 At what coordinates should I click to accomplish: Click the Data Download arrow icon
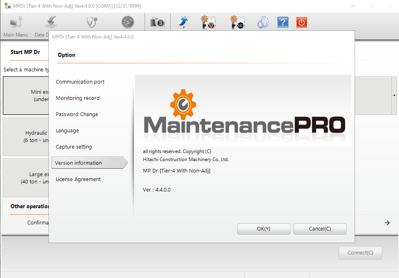pyautogui.click(x=51, y=22)
